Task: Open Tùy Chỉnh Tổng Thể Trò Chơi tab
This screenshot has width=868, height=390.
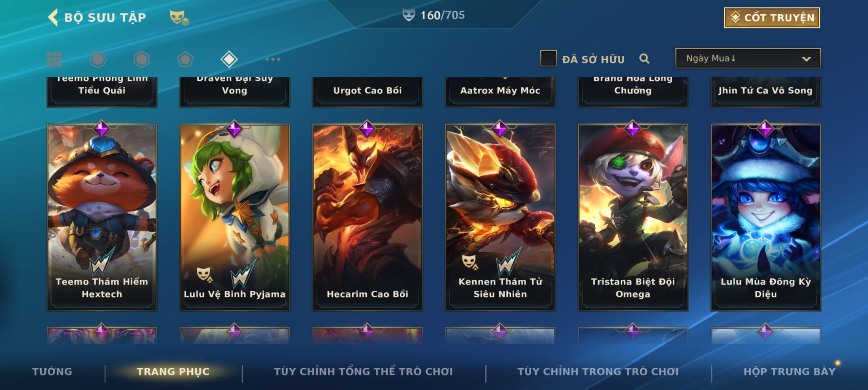Action: click(363, 371)
